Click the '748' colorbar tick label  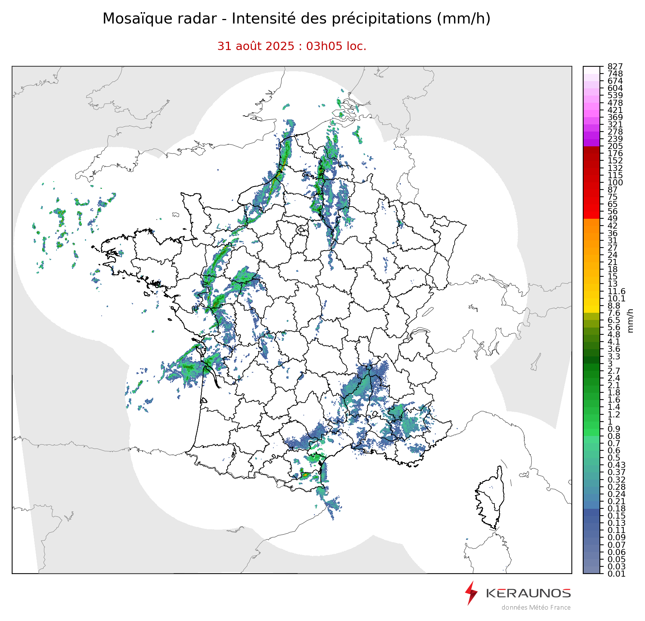click(615, 74)
